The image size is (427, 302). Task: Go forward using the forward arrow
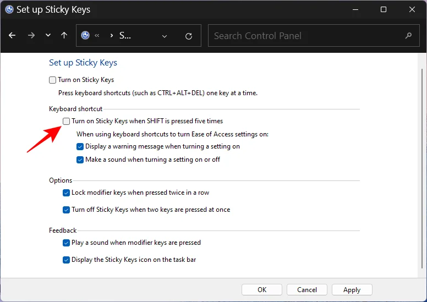point(31,35)
